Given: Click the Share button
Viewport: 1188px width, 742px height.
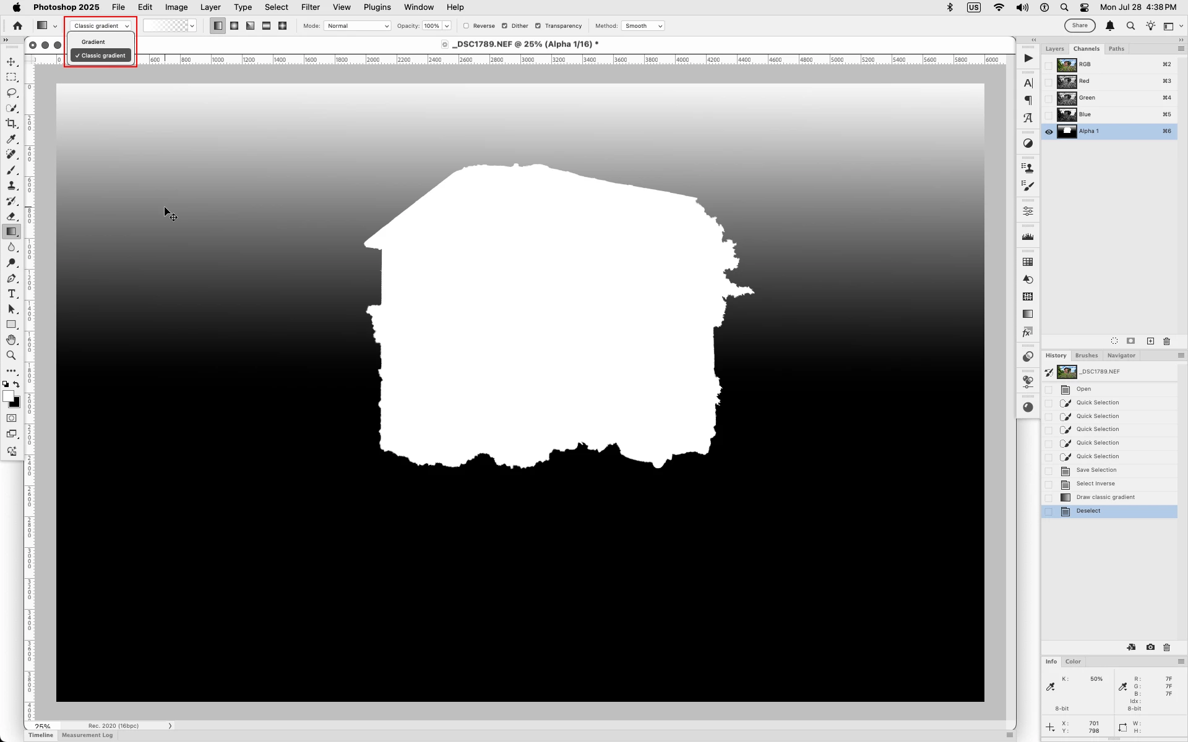Looking at the screenshot, I should (1080, 25).
